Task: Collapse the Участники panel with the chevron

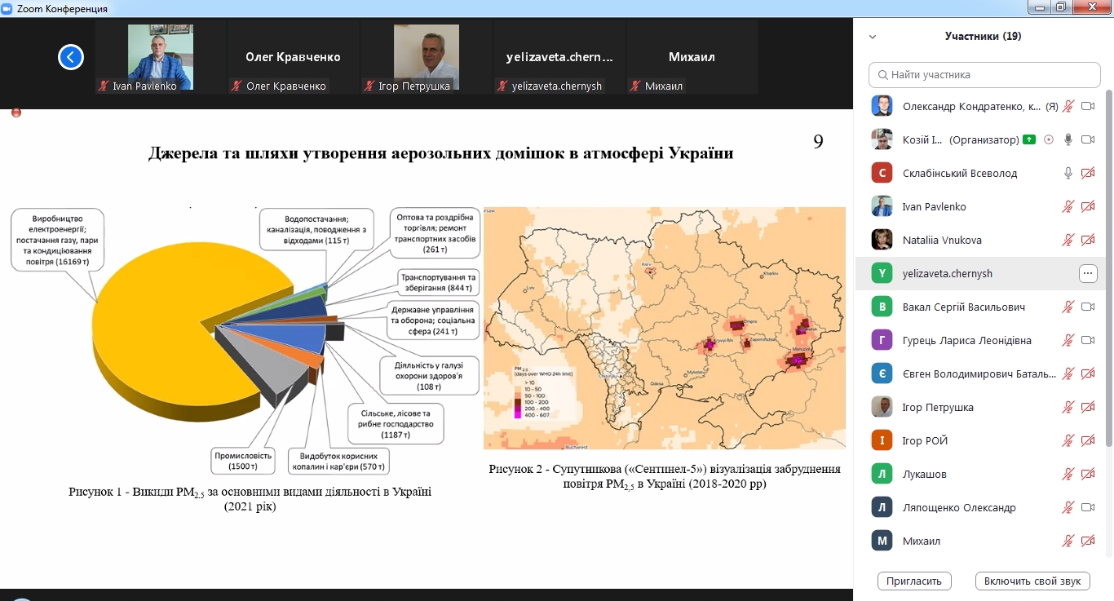Action: [873, 37]
